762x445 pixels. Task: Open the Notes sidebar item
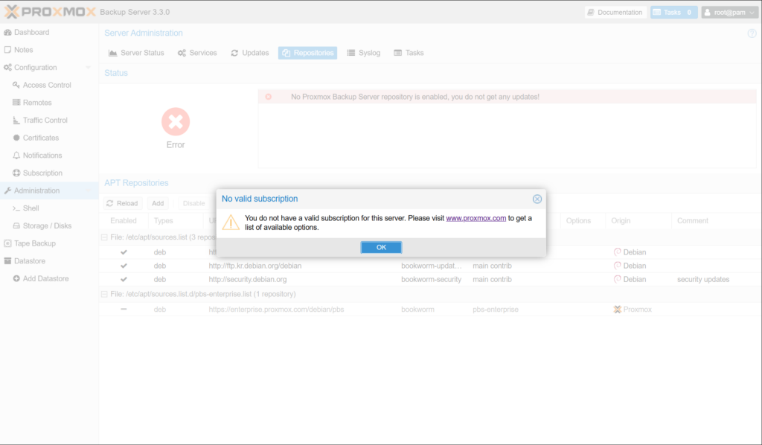(23, 50)
